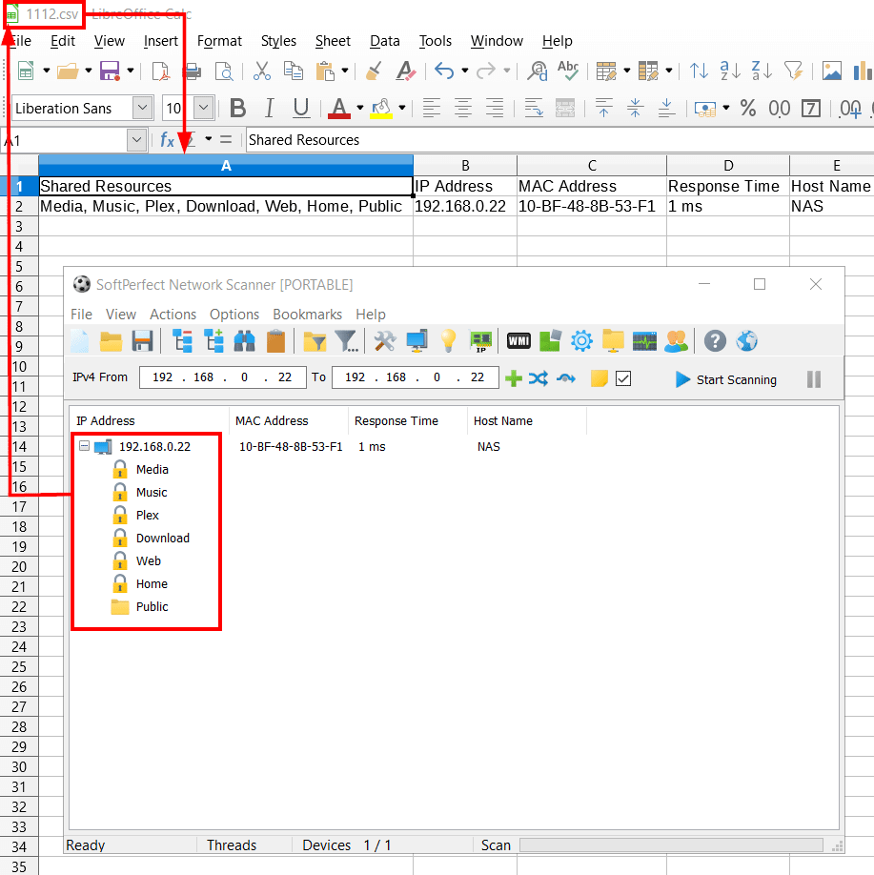Click Sort Descending icon in Calc
This screenshot has width=874, height=875.
coord(762,71)
